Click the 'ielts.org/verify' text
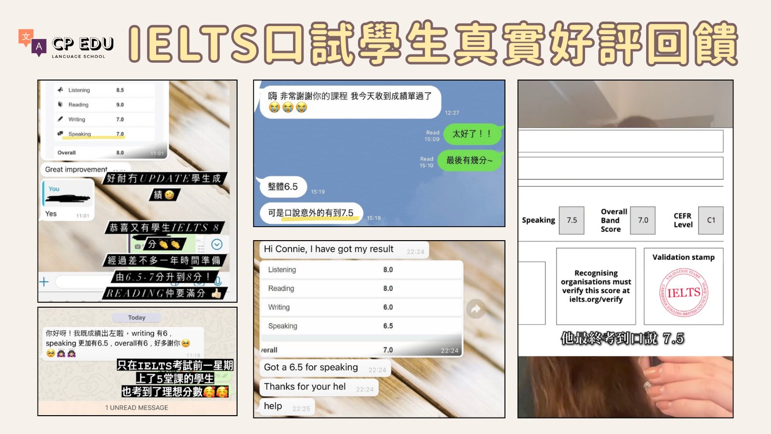Viewport: 771px width, 434px height. (596, 299)
